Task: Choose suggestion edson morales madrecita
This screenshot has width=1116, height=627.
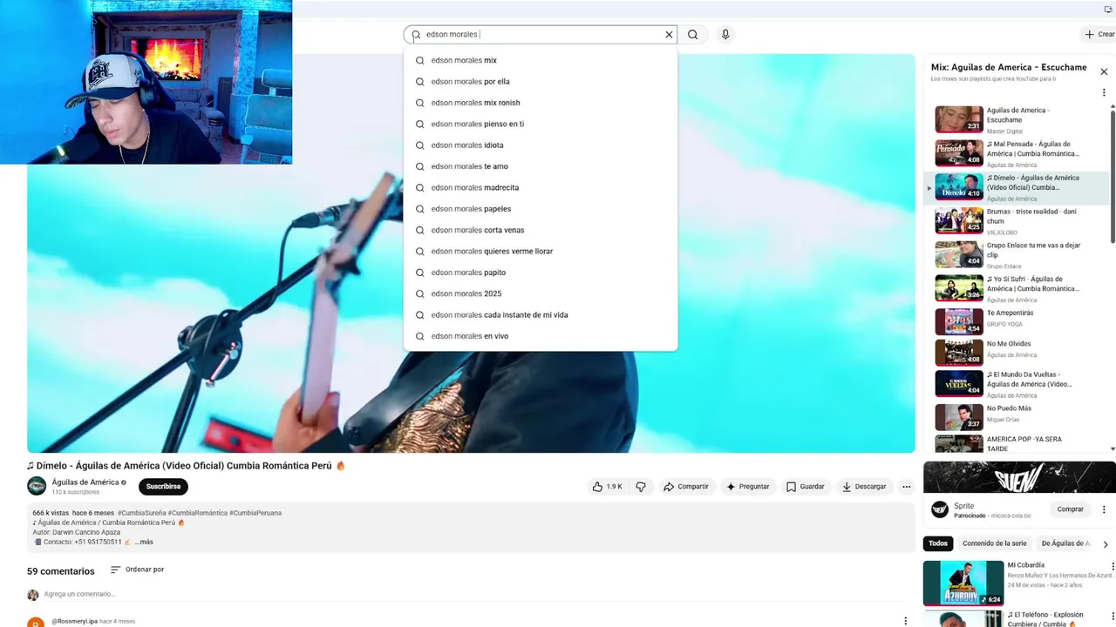Action: click(x=541, y=187)
